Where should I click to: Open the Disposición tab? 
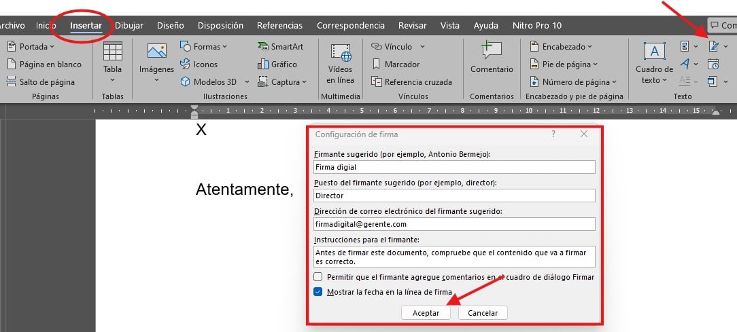[x=220, y=25]
